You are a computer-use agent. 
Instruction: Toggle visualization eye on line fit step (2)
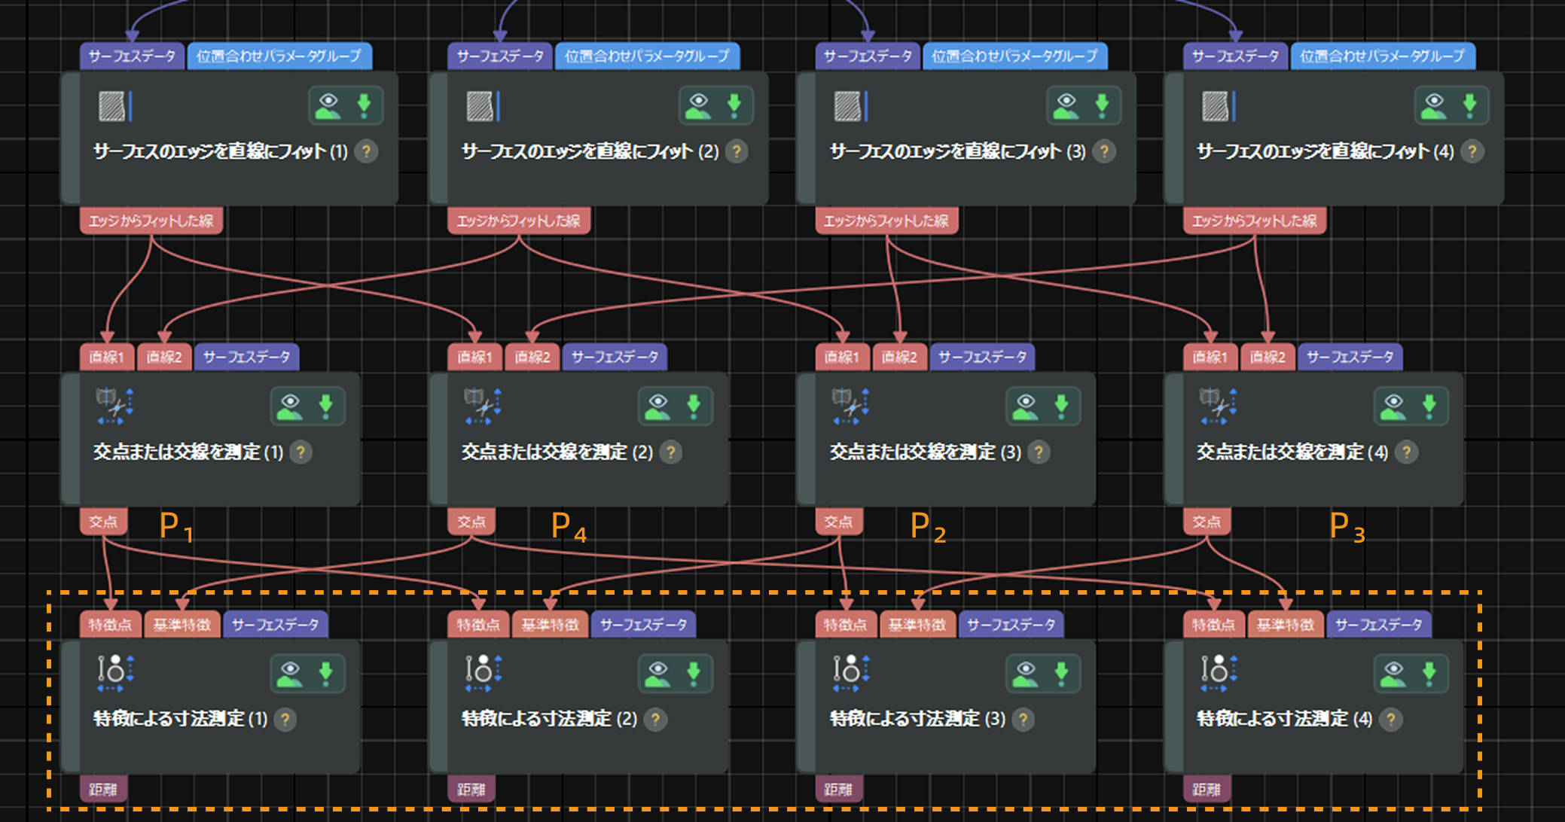[x=698, y=106]
